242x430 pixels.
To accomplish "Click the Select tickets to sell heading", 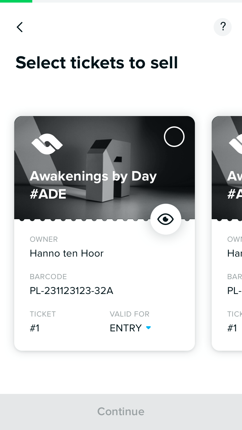I will (x=97, y=63).
